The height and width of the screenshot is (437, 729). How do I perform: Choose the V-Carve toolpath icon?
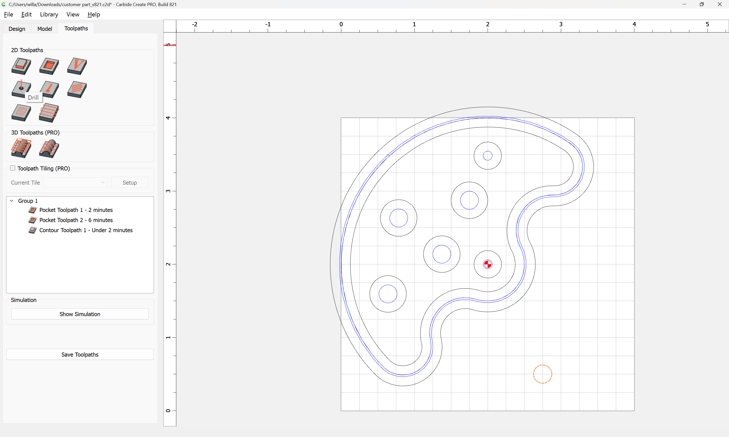click(x=77, y=66)
